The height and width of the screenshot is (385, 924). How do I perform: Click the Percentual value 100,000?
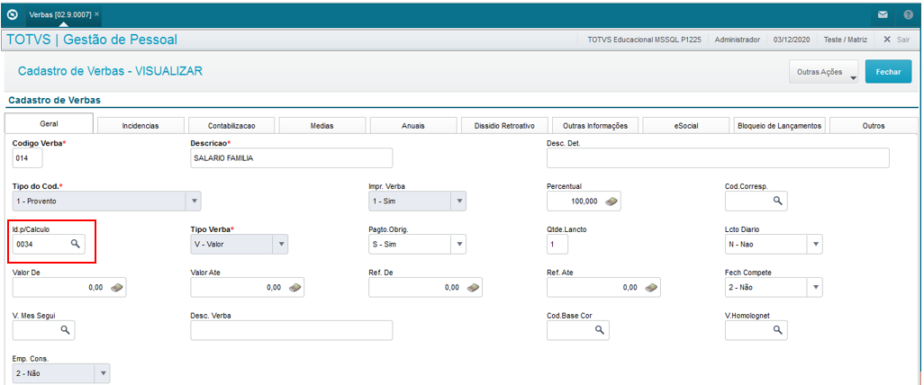click(584, 201)
